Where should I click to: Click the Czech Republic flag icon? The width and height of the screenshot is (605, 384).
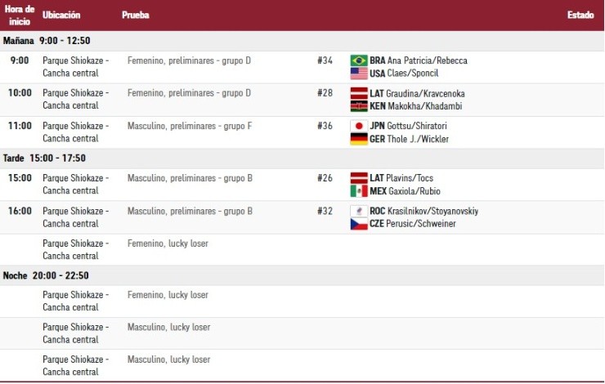[359, 223]
